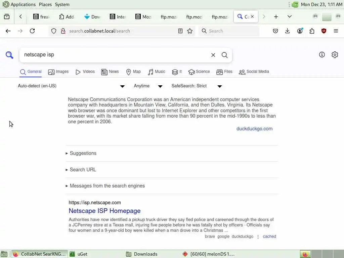Open SearXNG preferences gear

(335, 55)
